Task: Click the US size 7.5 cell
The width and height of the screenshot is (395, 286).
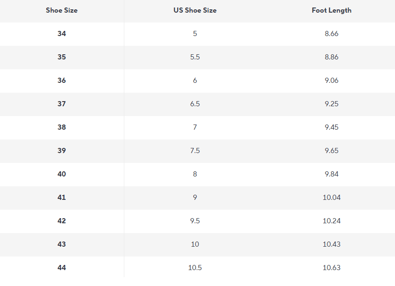Action: coord(195,151)
